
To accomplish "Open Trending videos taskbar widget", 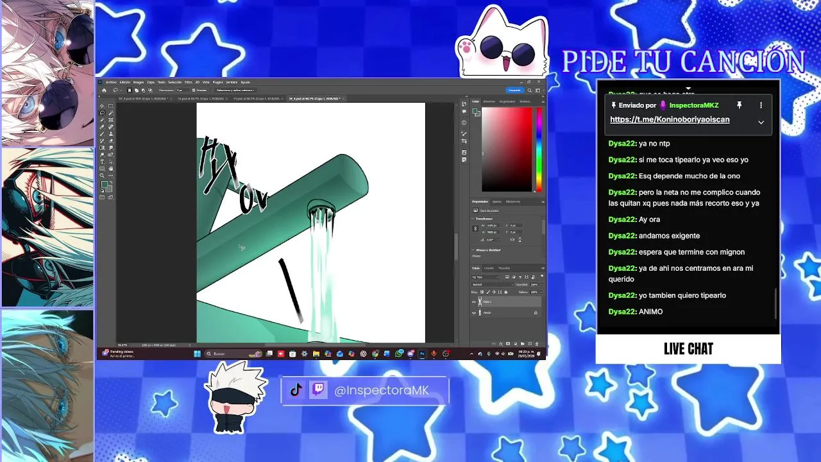I will (119, 354).
